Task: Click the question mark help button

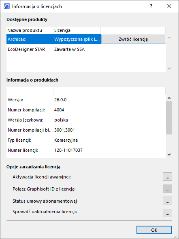Action: click(151, 6)
